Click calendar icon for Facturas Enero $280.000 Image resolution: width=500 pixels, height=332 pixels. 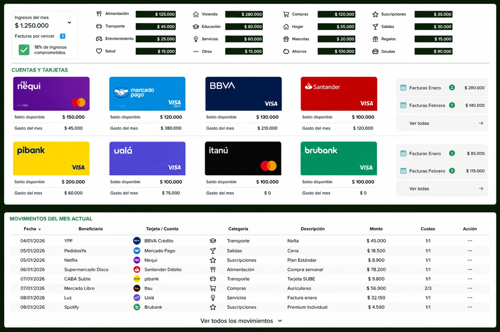[403, 88]
